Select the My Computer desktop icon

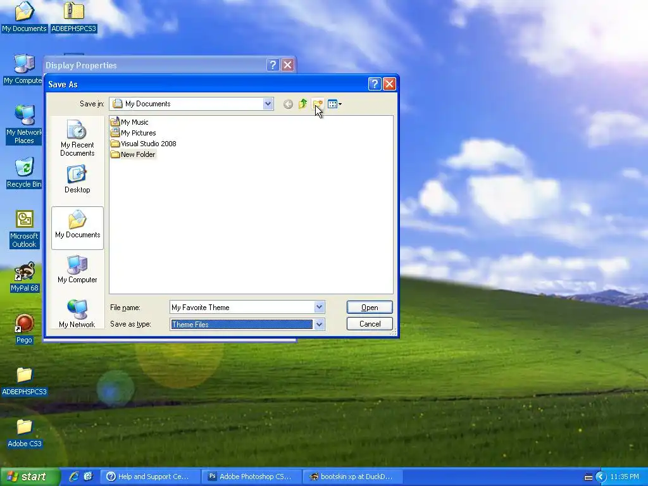pos(22,70)
